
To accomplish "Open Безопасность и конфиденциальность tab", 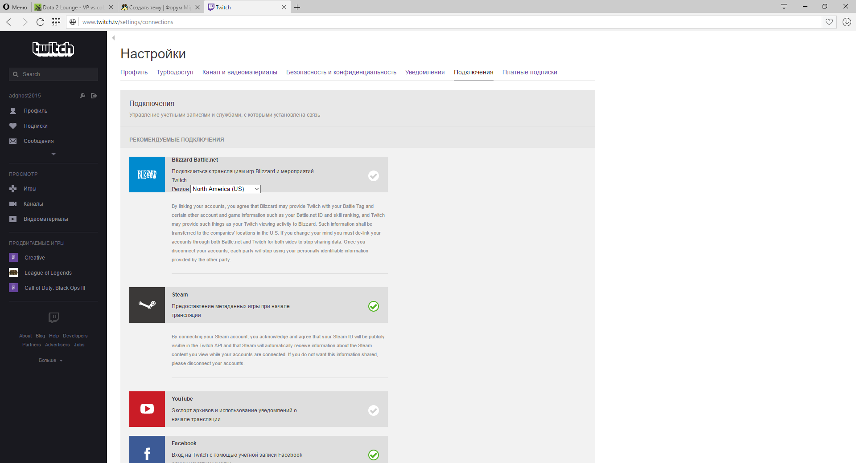I will pos(341,72).
